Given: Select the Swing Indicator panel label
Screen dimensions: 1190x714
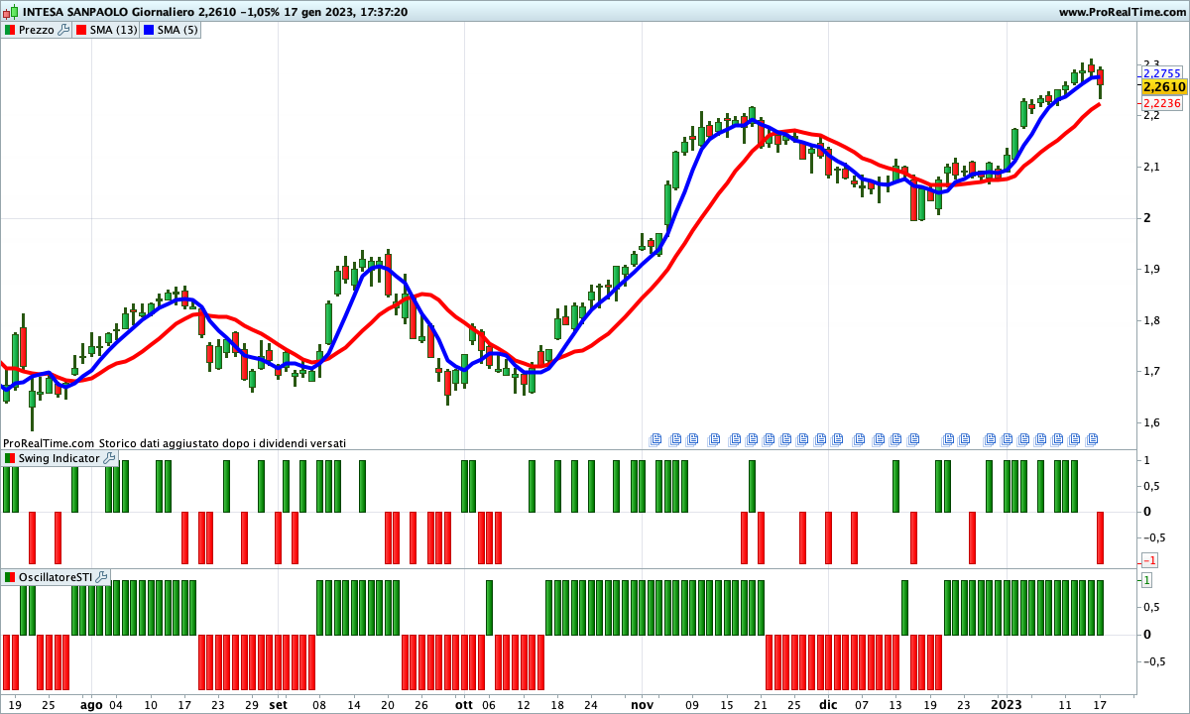Looking at the screenshot, I should pyautogui.click(x=59, y=458).
